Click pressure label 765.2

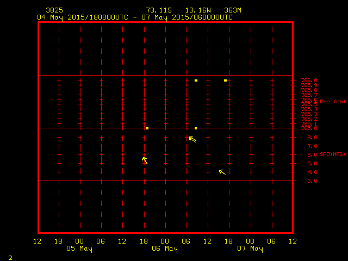click(309, 119)
